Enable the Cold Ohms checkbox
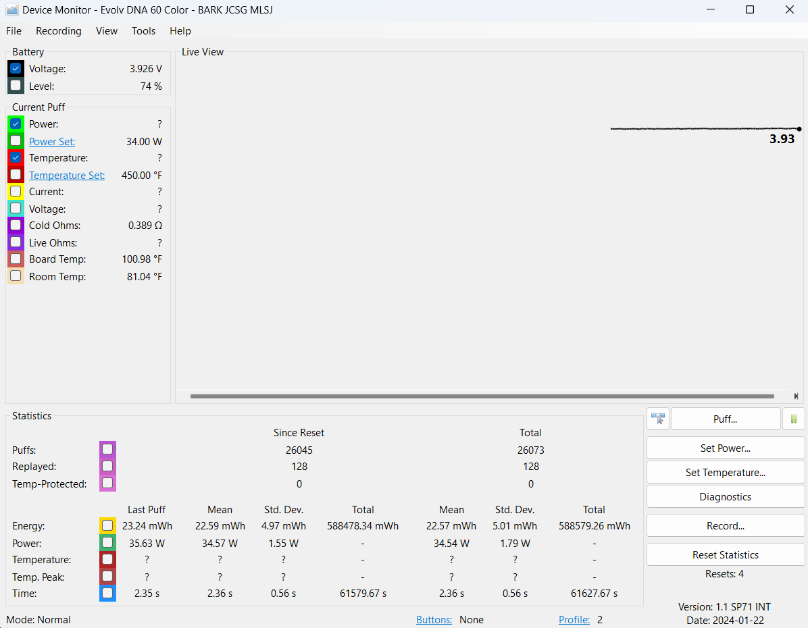Viewport: 808px width, 628px height. 16,225
